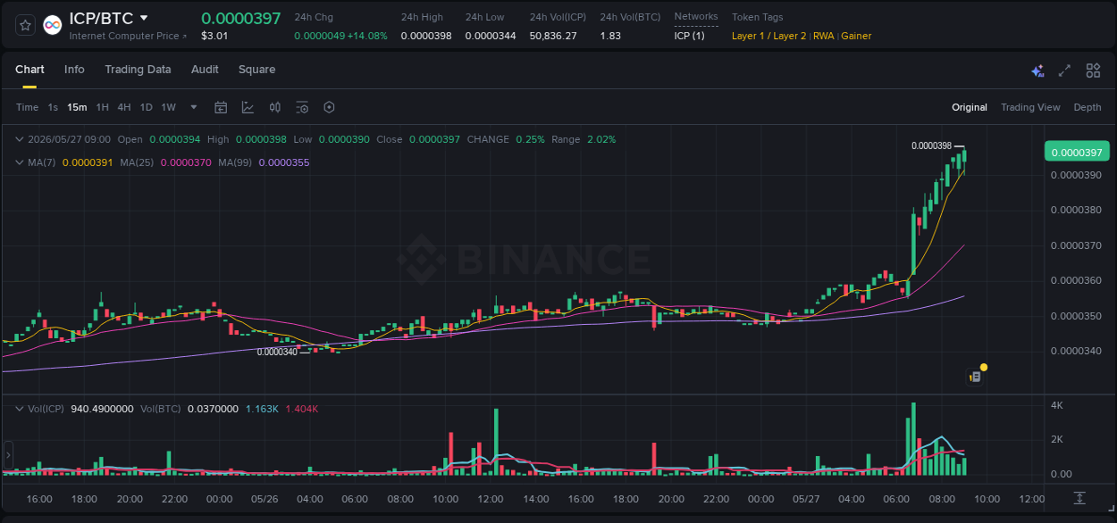This screenshot has height=523, width=1117.
Task: Select the 1s interval
Action: coord(53,107)
